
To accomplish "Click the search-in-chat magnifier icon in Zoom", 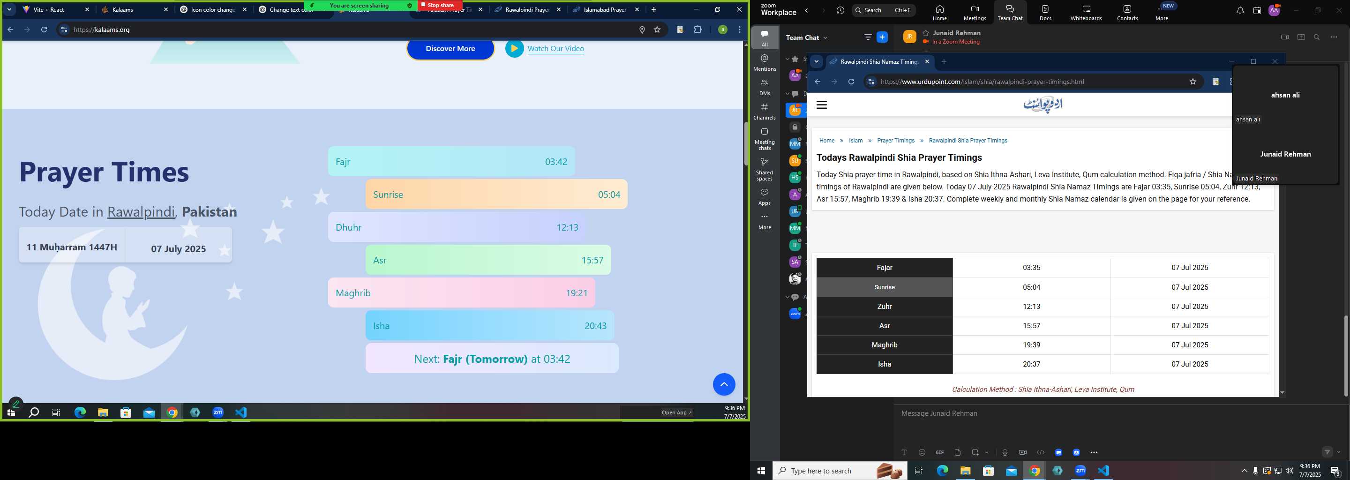I will coord(1317,37).
